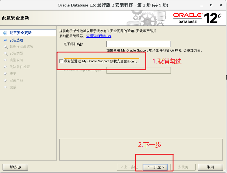Uncheck the My Oracle Support security updates checkbox
The height and width of the screenshot is (173, 227).
tap(61, 61)
